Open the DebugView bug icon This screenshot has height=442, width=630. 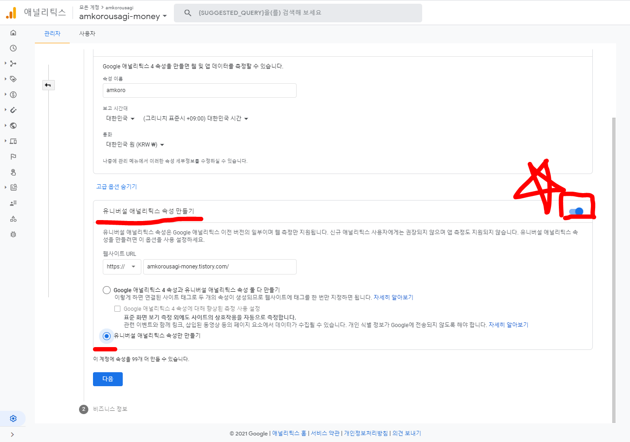coord(13,234)
